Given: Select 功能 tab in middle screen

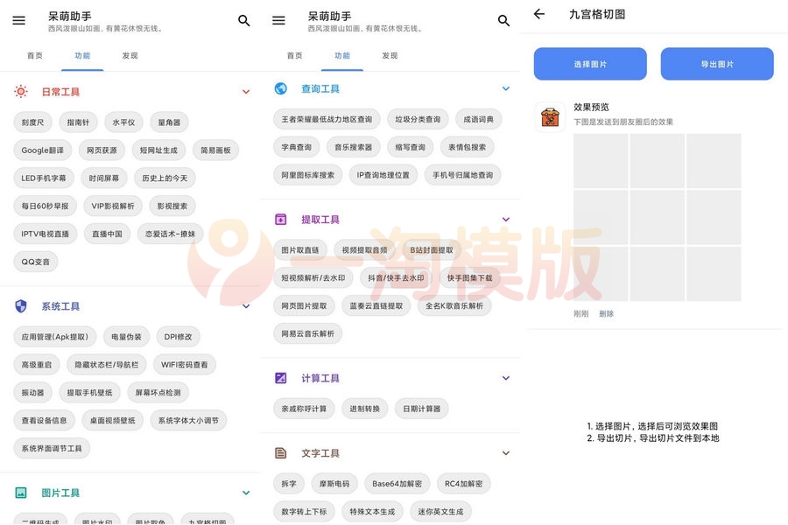Looking at the screenshot, I should [x=342, y=56].
